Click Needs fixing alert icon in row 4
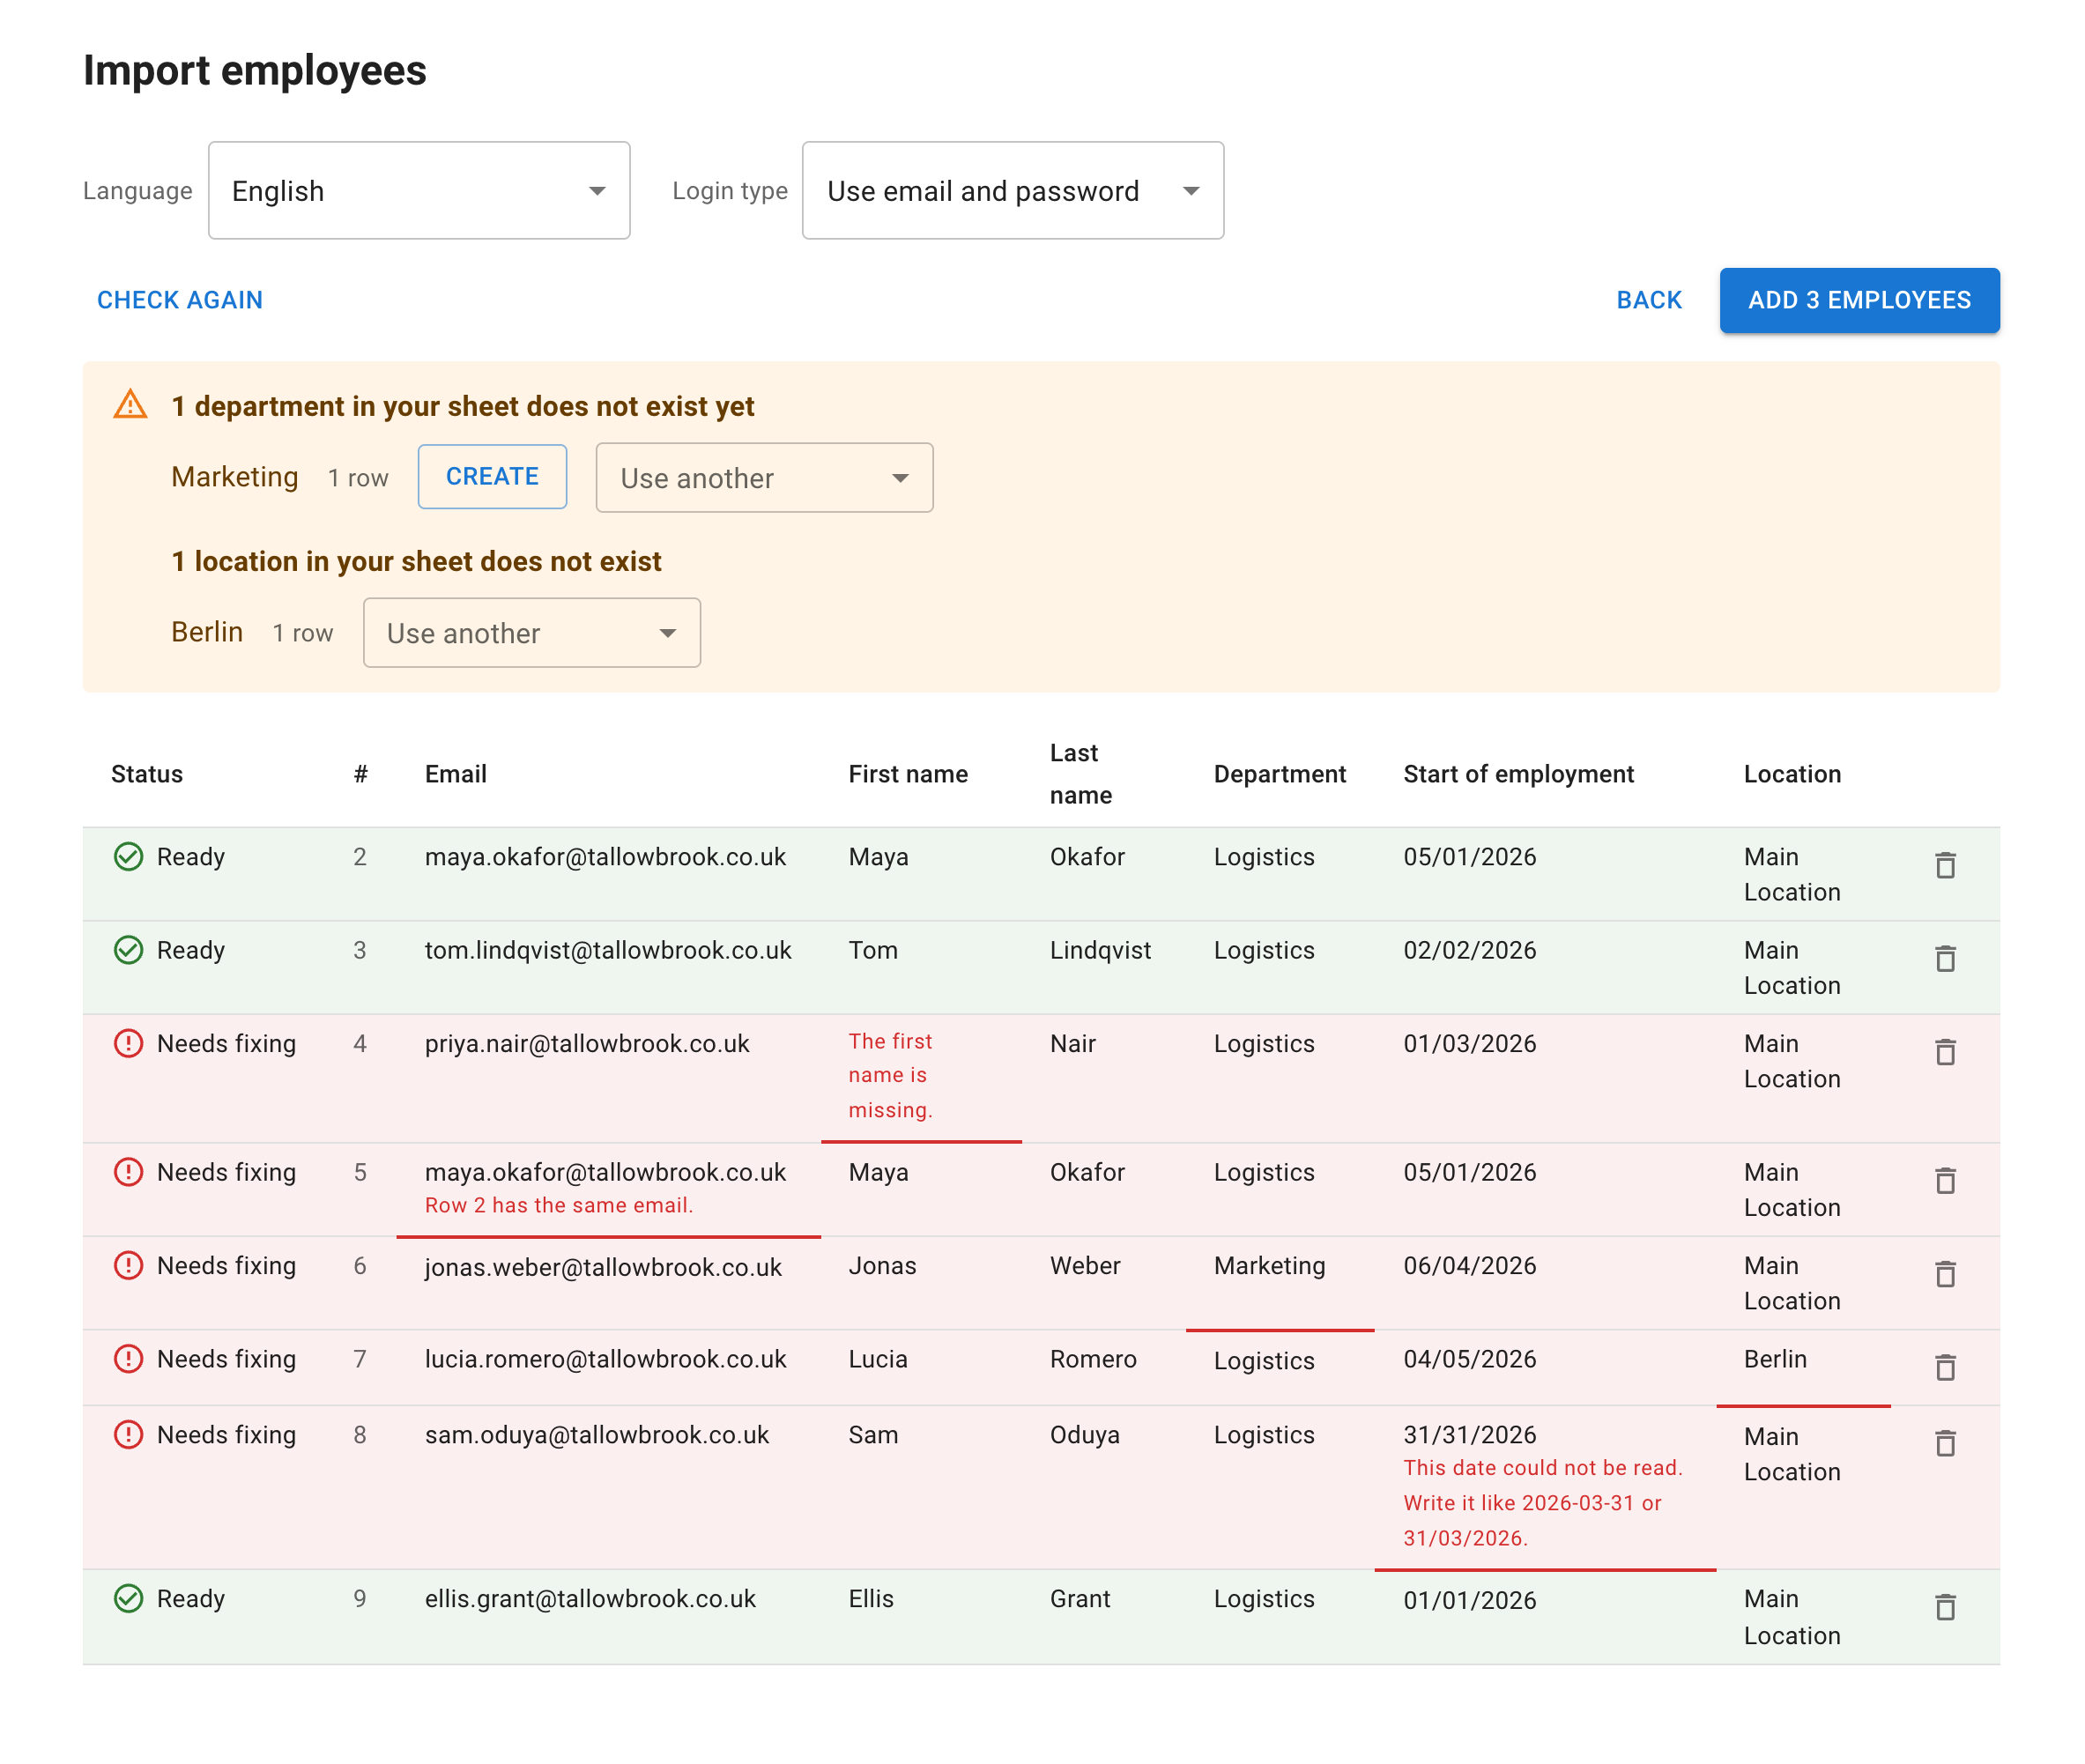Screen dimensions: 2085x1764 pos(128,1043)
